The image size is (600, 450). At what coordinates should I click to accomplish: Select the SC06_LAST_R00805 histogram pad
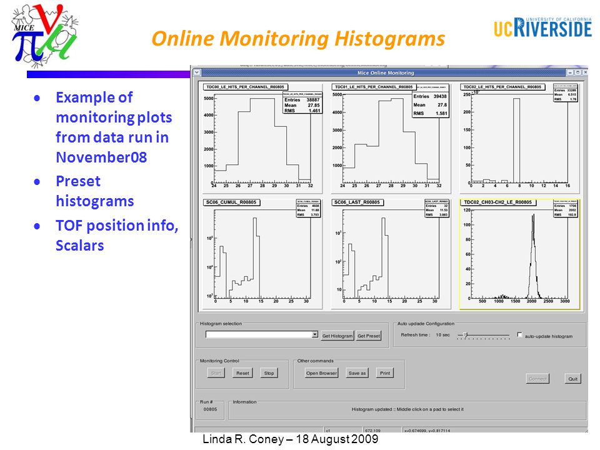pos(390,253)
